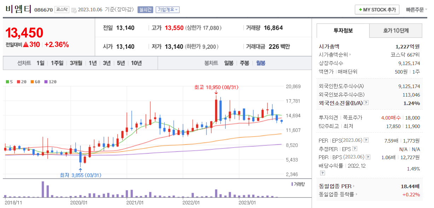Open help icon below 배당수익률

[x=322, y=173]
